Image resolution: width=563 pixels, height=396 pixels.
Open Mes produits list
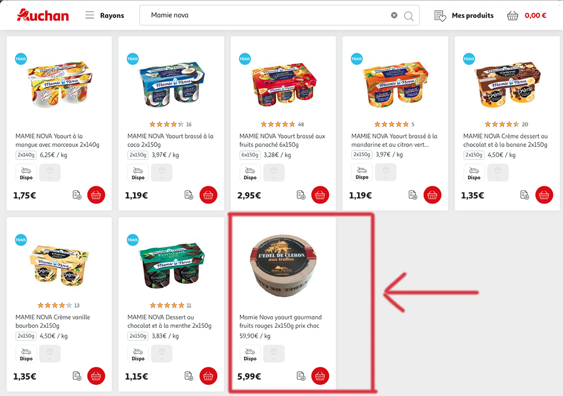[x=464, y=15]
